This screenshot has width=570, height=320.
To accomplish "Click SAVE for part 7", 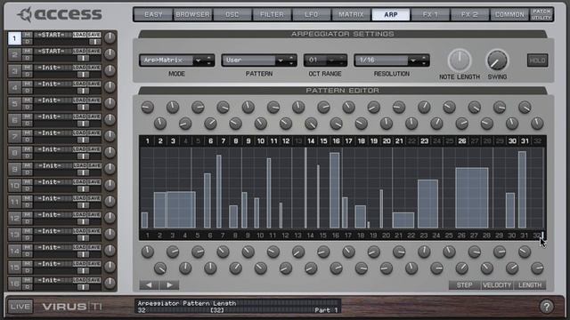I will (x=94, y=132).
